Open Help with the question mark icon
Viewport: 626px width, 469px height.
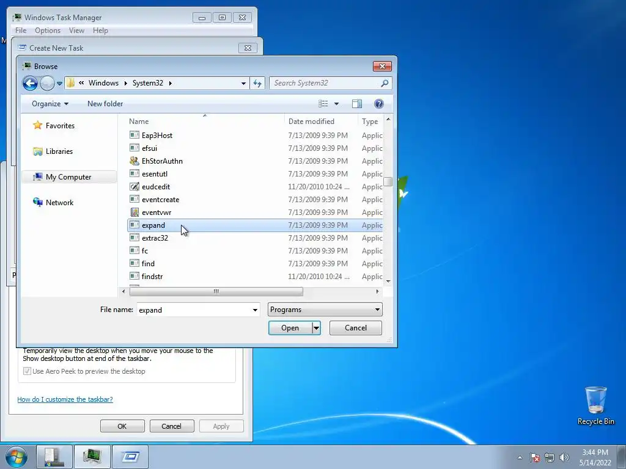click(x=379, y=104)
